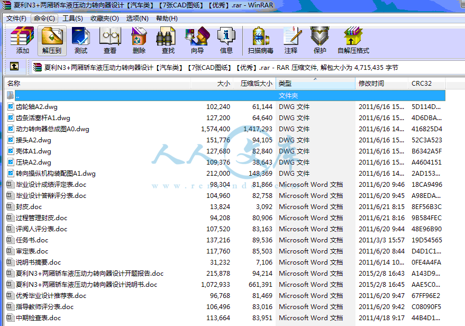Click packed size value 661,391
465x326 pixels.
tap(260, 285)
